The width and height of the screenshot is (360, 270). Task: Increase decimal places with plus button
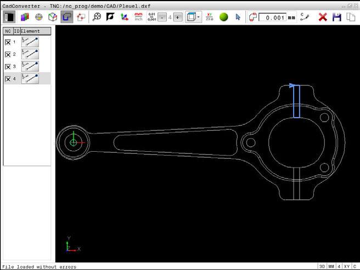(x=178, y=17)
